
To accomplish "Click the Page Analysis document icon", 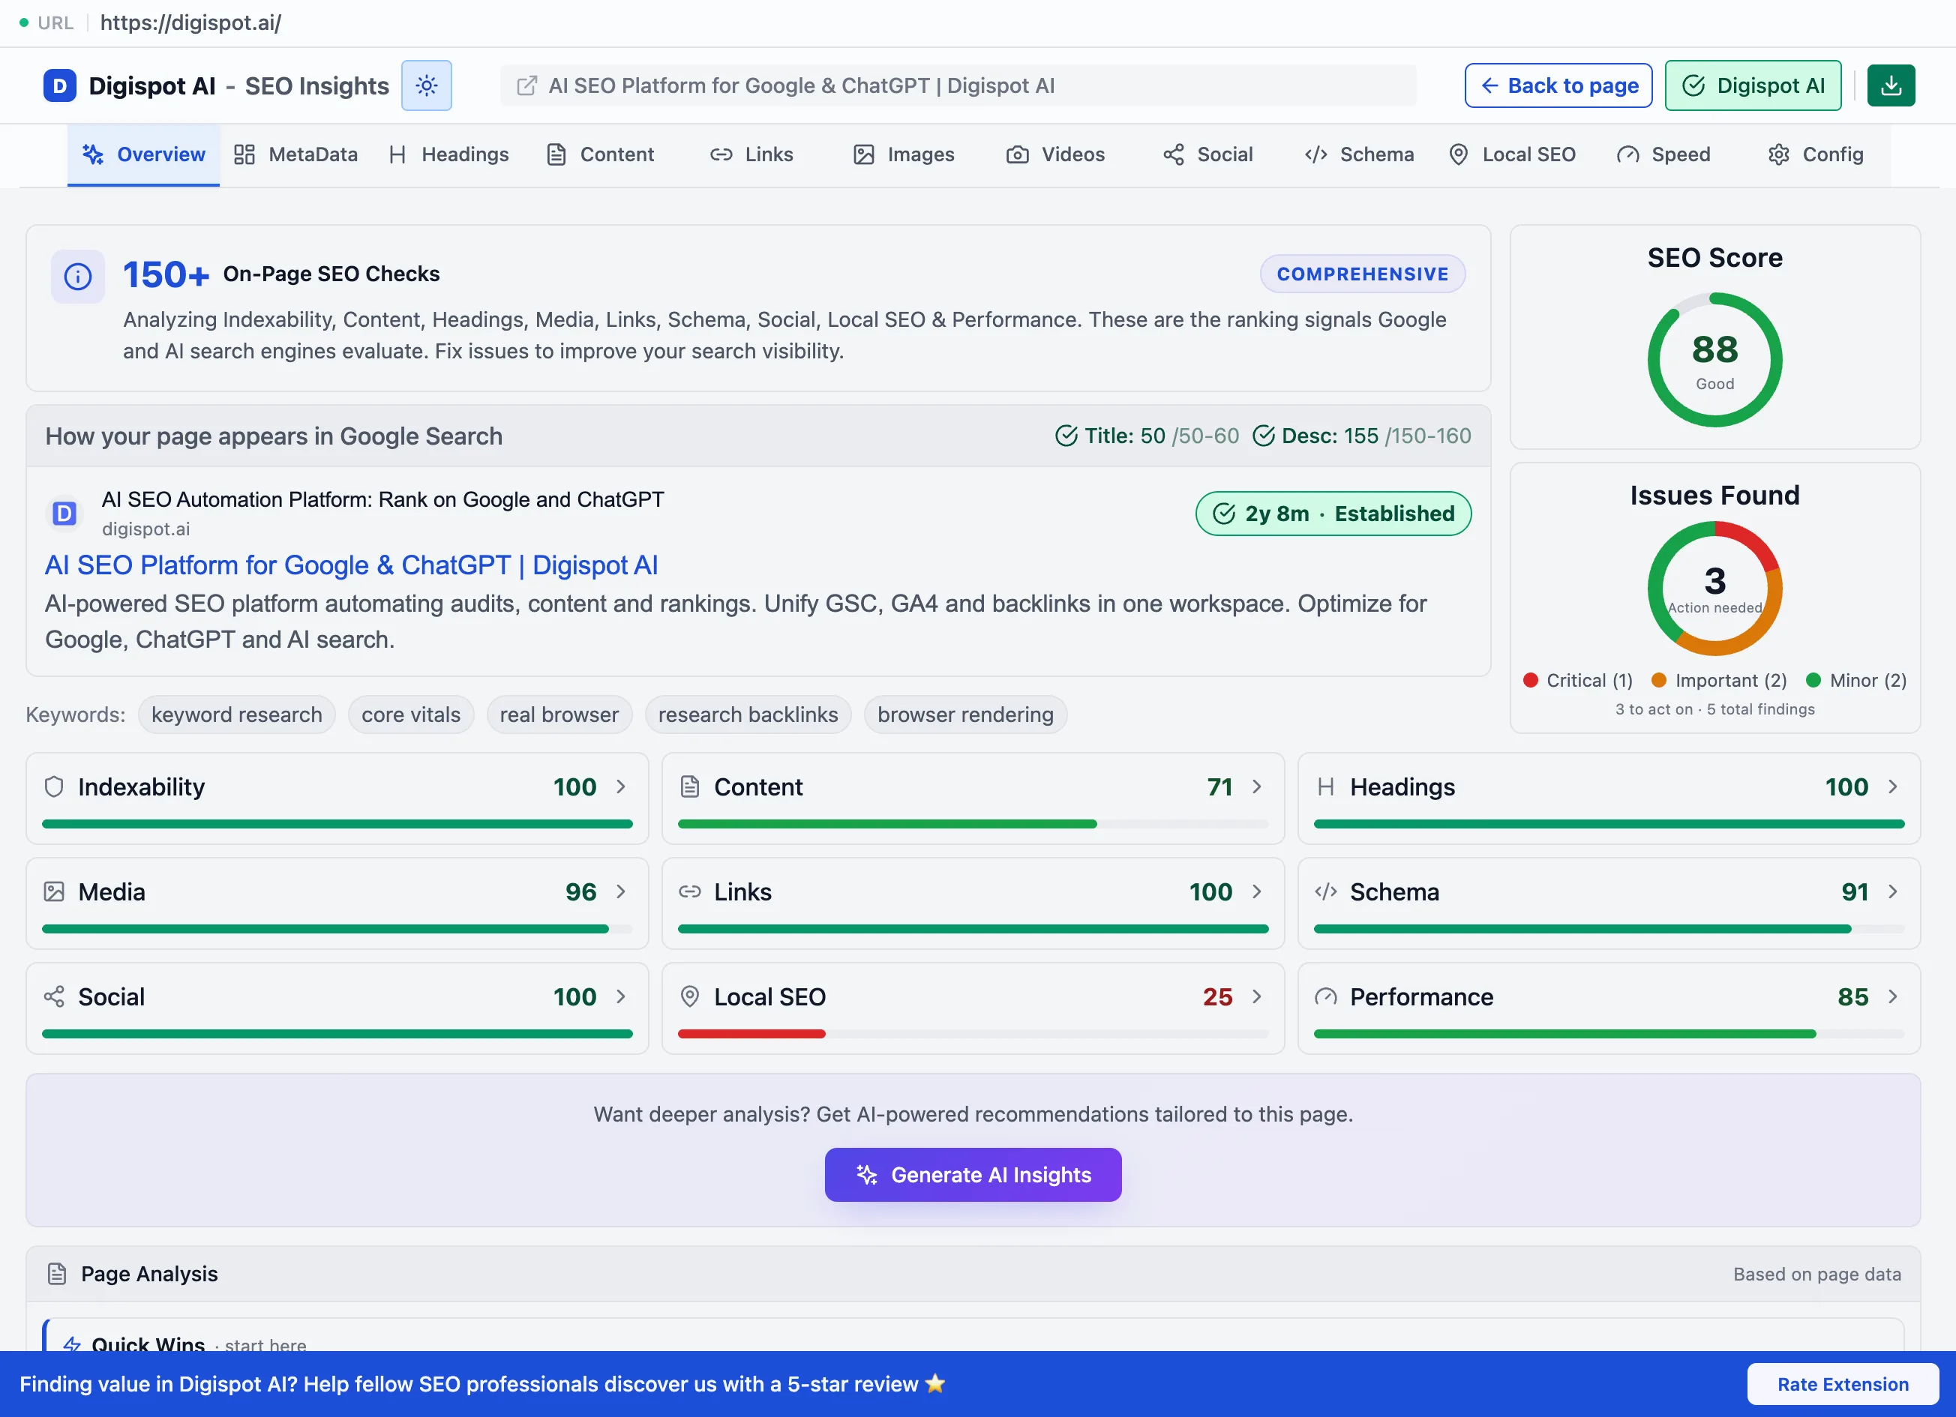I will [57, 1273].
